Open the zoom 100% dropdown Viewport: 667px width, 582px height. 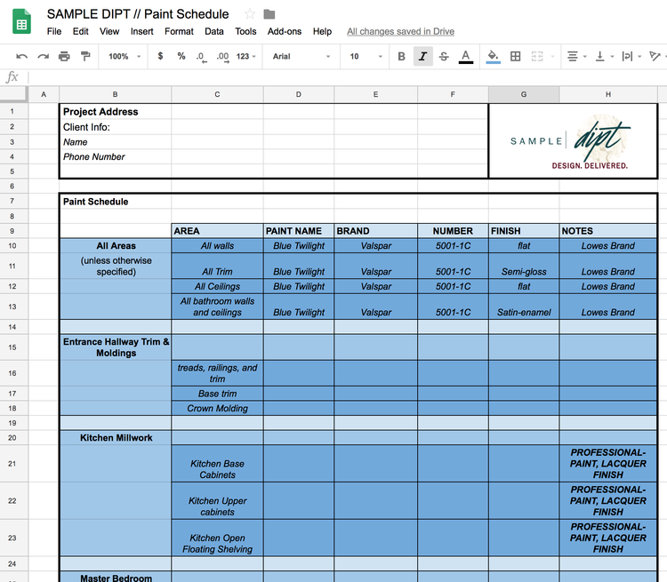125,56
